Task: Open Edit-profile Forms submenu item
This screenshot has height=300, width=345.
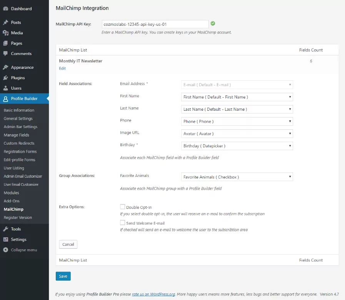Action: coord(20,160)
